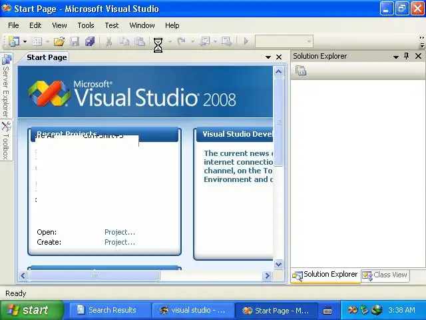Click the Cut scissors icon
426x320 pixels.
tap(108, 41)
